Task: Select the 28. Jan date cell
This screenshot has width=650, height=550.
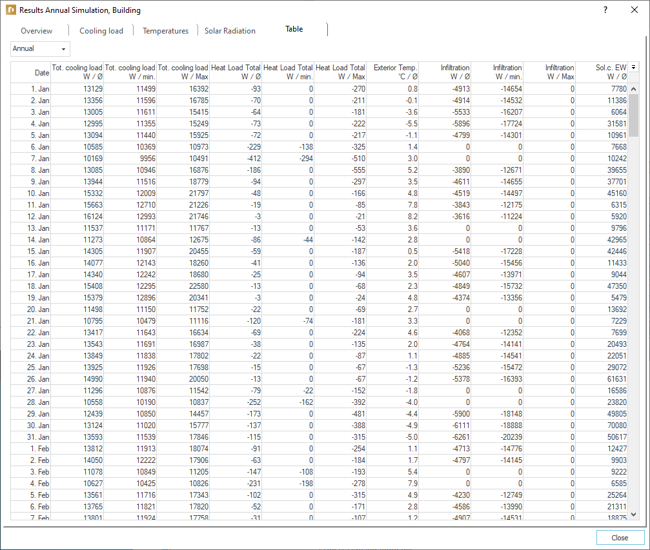Action: (31, 402)
